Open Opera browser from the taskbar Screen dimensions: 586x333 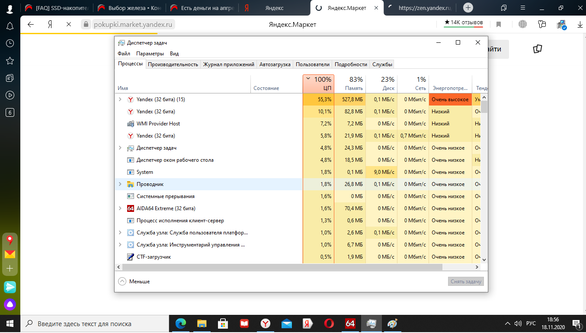pyautogui.click(x=329, y=323)
